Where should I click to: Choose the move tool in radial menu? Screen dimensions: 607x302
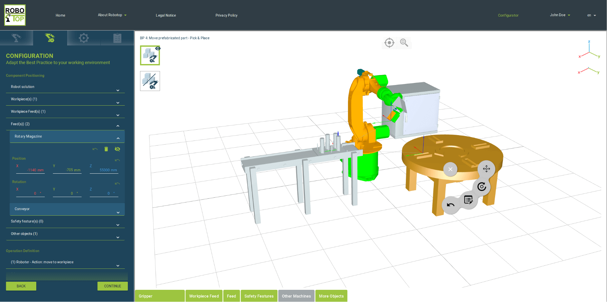pos(486,169)
